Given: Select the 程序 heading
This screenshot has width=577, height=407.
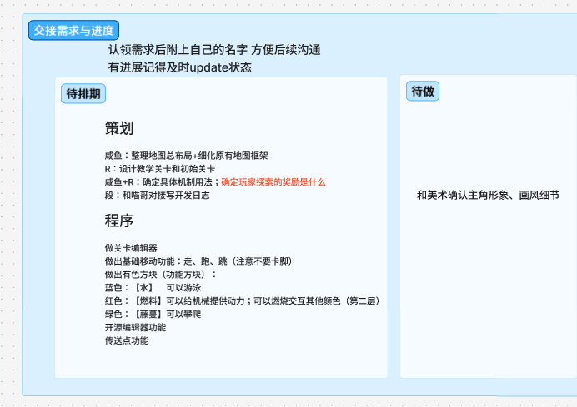Looking at the screenshot, I should [x=119, y=221].
